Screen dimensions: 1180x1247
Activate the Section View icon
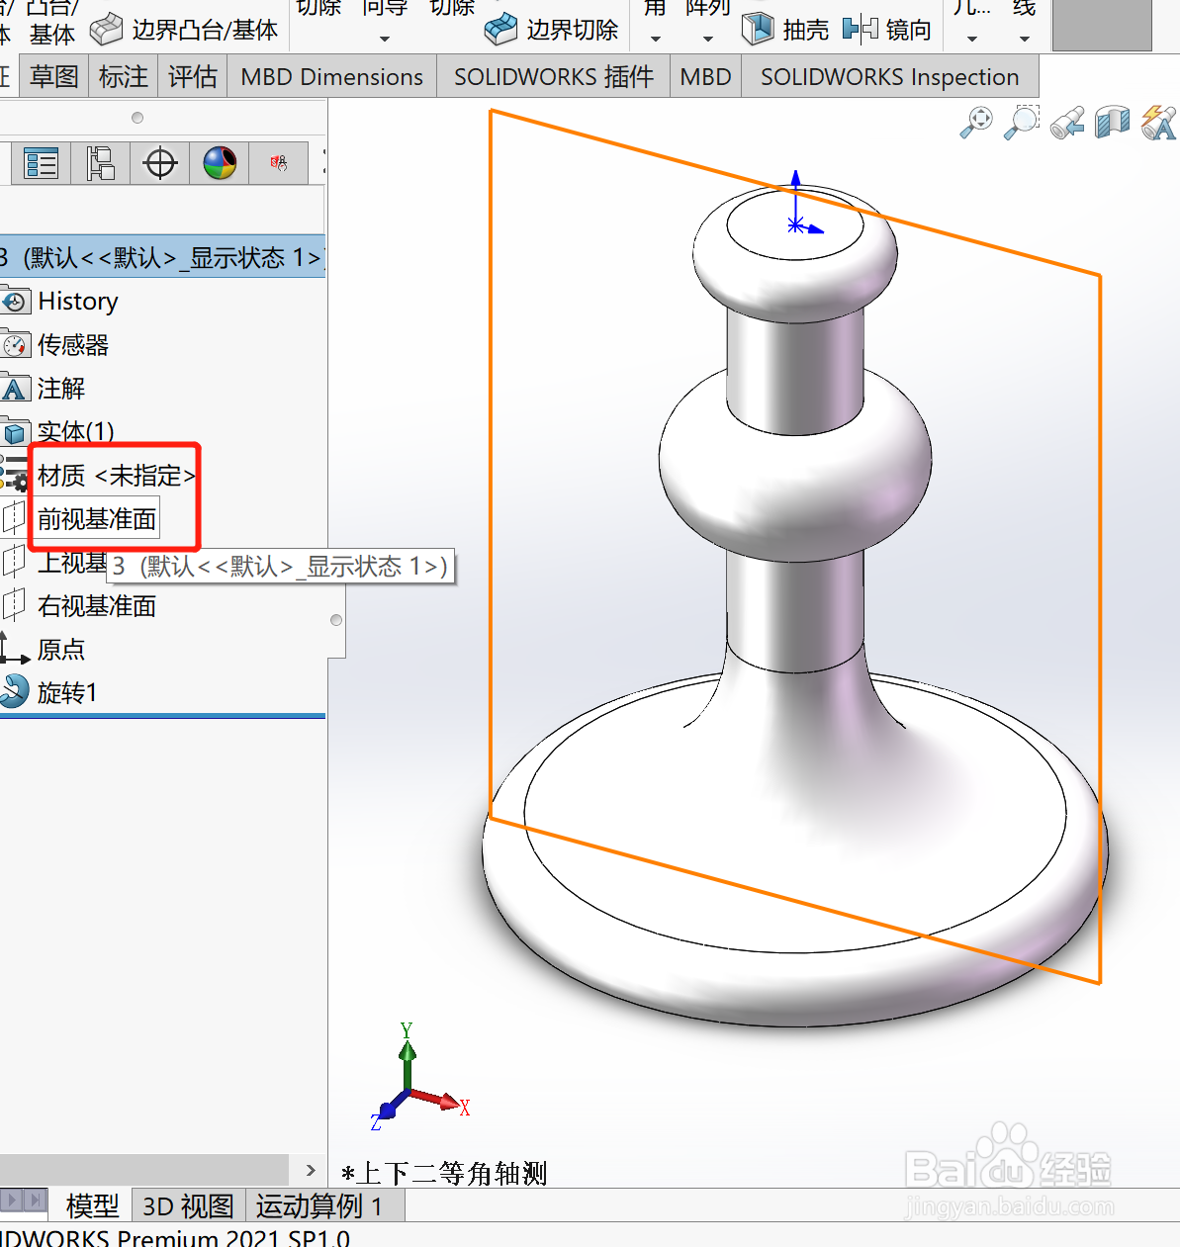tap(1112, 123)
